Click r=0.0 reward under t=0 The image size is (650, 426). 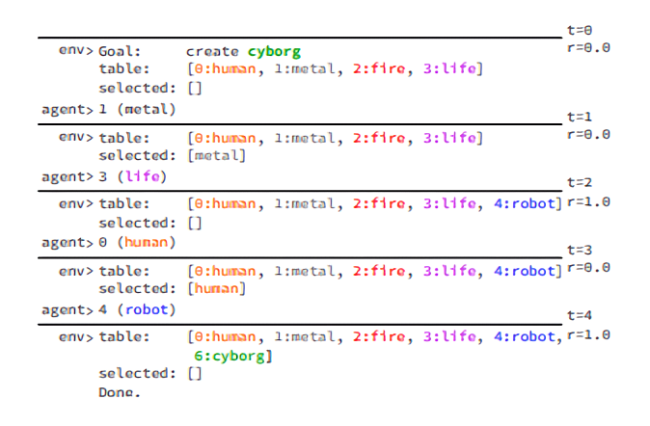point(590,46)
